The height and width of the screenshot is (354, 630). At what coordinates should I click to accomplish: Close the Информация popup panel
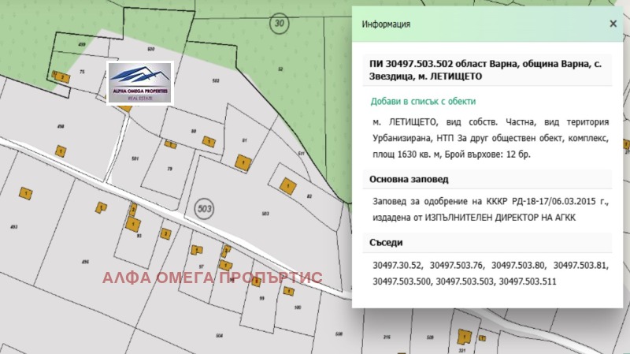[613, 24]
